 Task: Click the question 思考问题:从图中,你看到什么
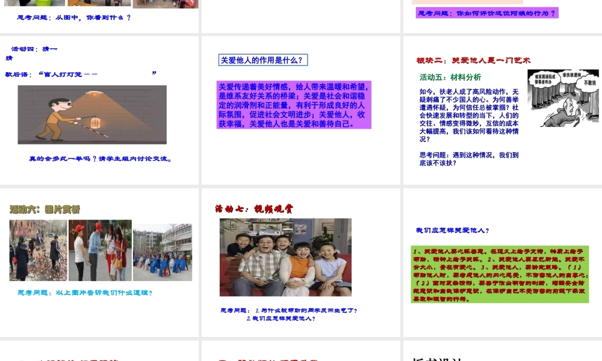click(74, 17)
